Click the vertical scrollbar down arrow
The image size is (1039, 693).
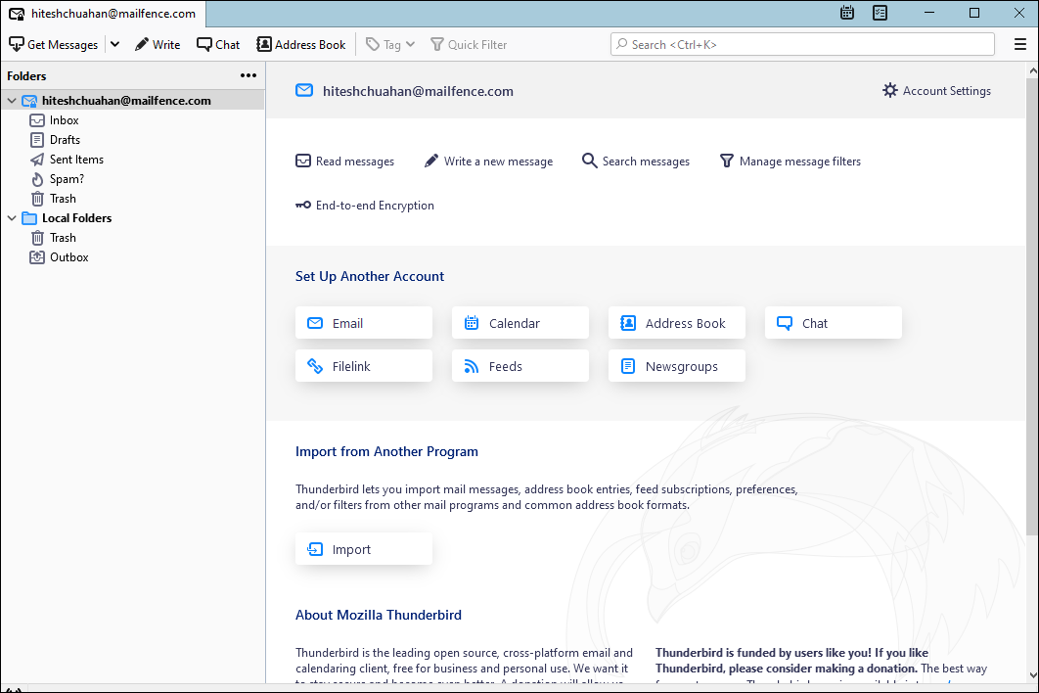(x=1032, y=675)
